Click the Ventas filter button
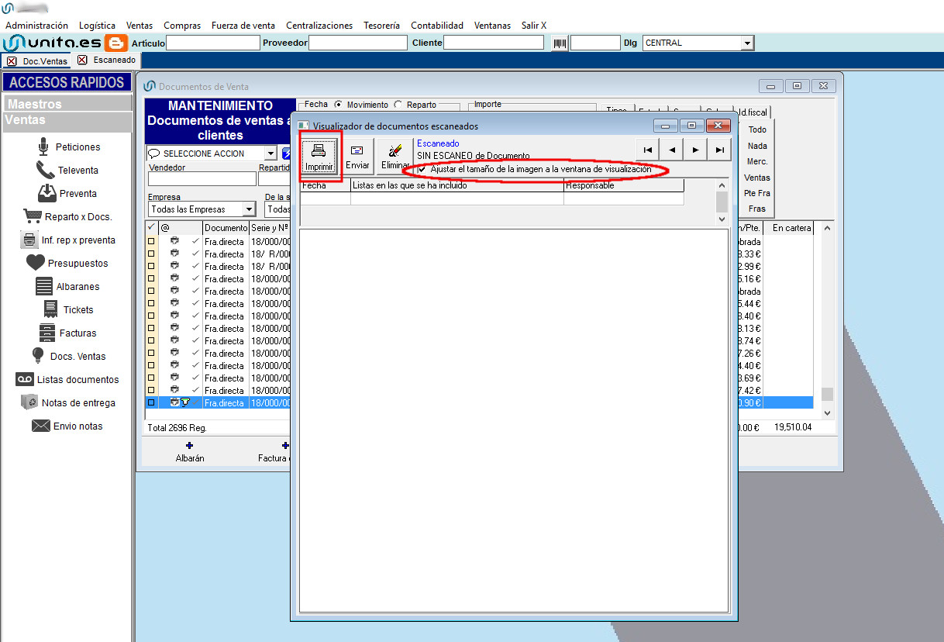The width and height of the screenshot is (944, 642). 757,178
